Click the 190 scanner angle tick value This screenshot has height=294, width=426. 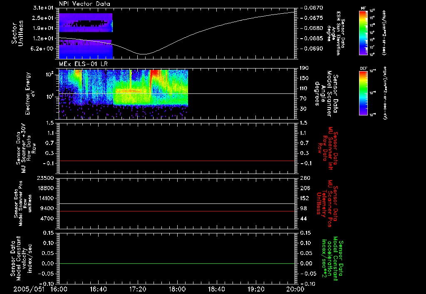tap(305, 68)
